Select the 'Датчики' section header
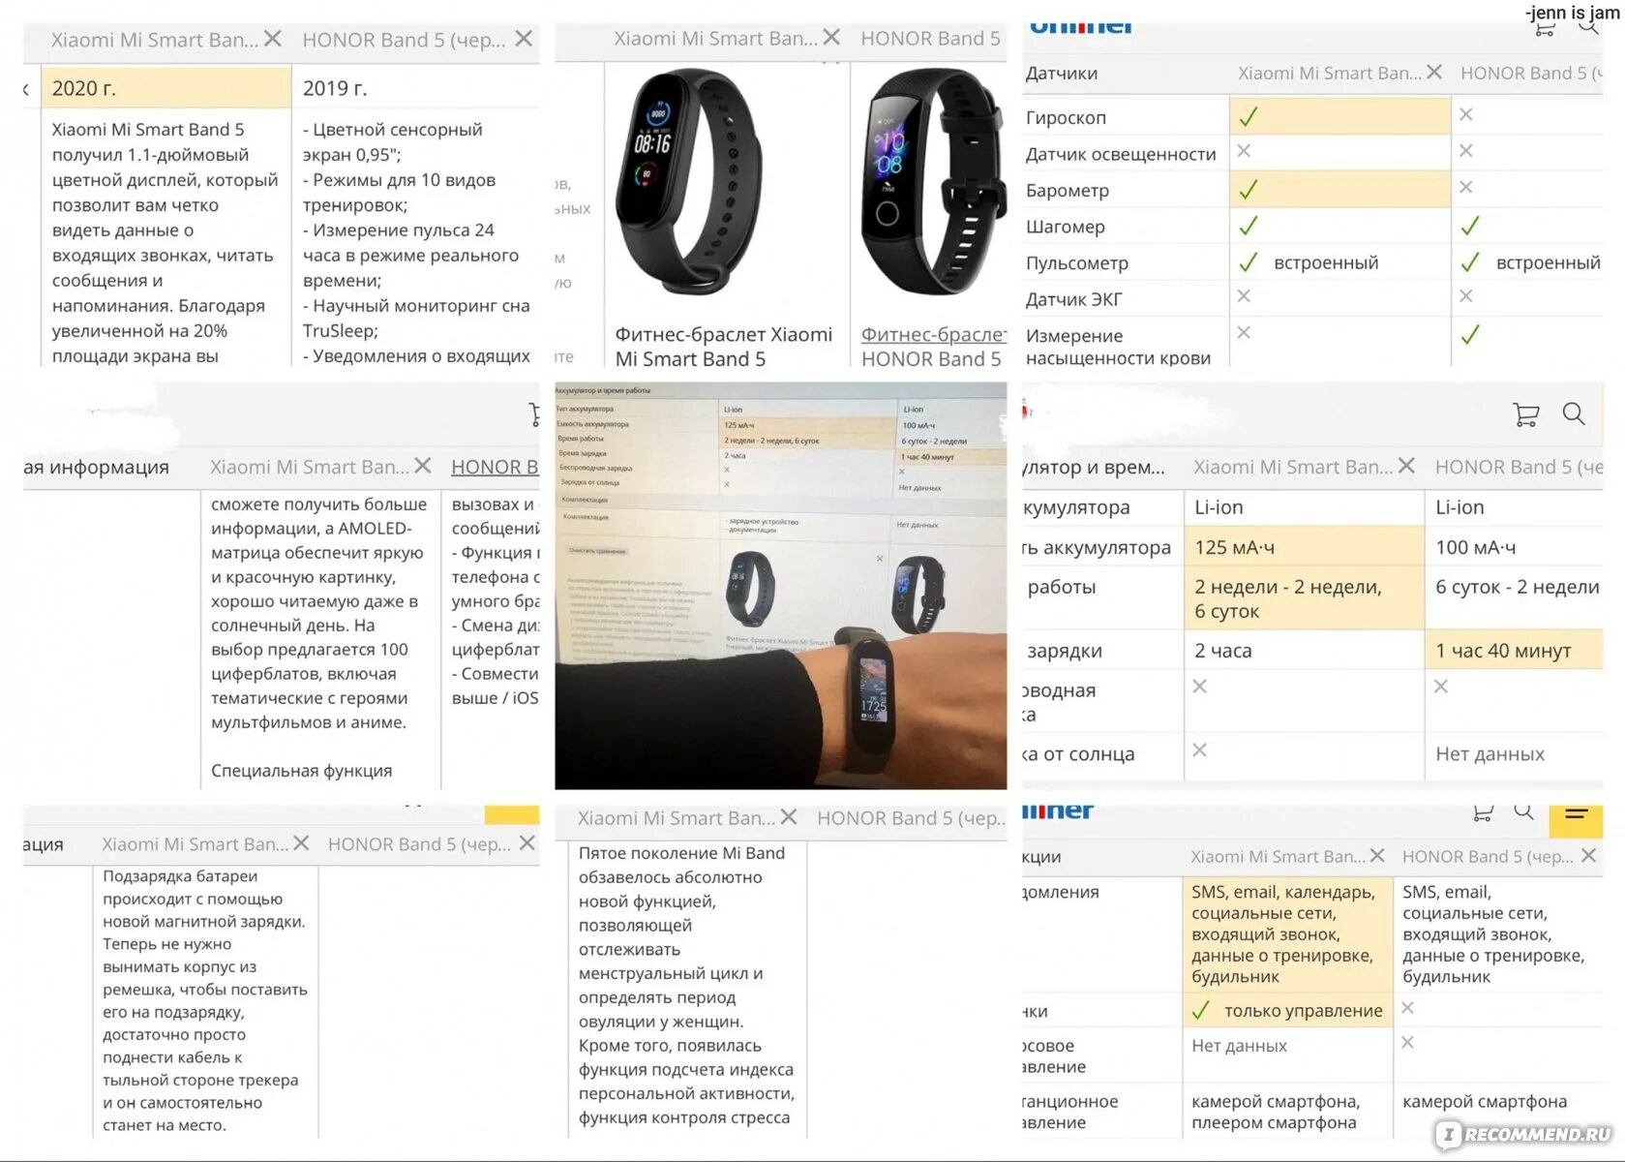 click(x=1062, y=74)
